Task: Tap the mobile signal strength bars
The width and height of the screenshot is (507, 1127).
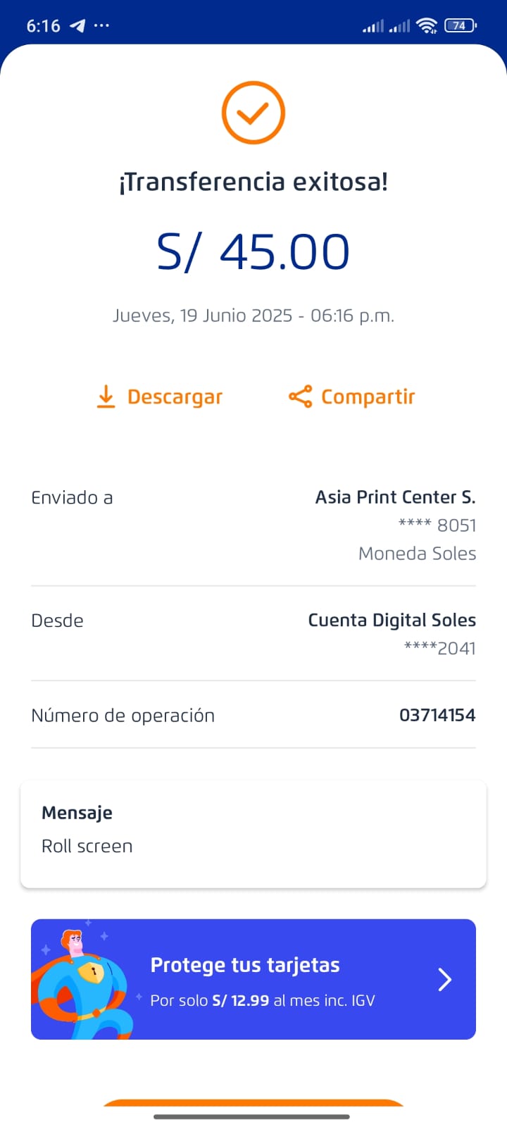Action: (385, 26)
